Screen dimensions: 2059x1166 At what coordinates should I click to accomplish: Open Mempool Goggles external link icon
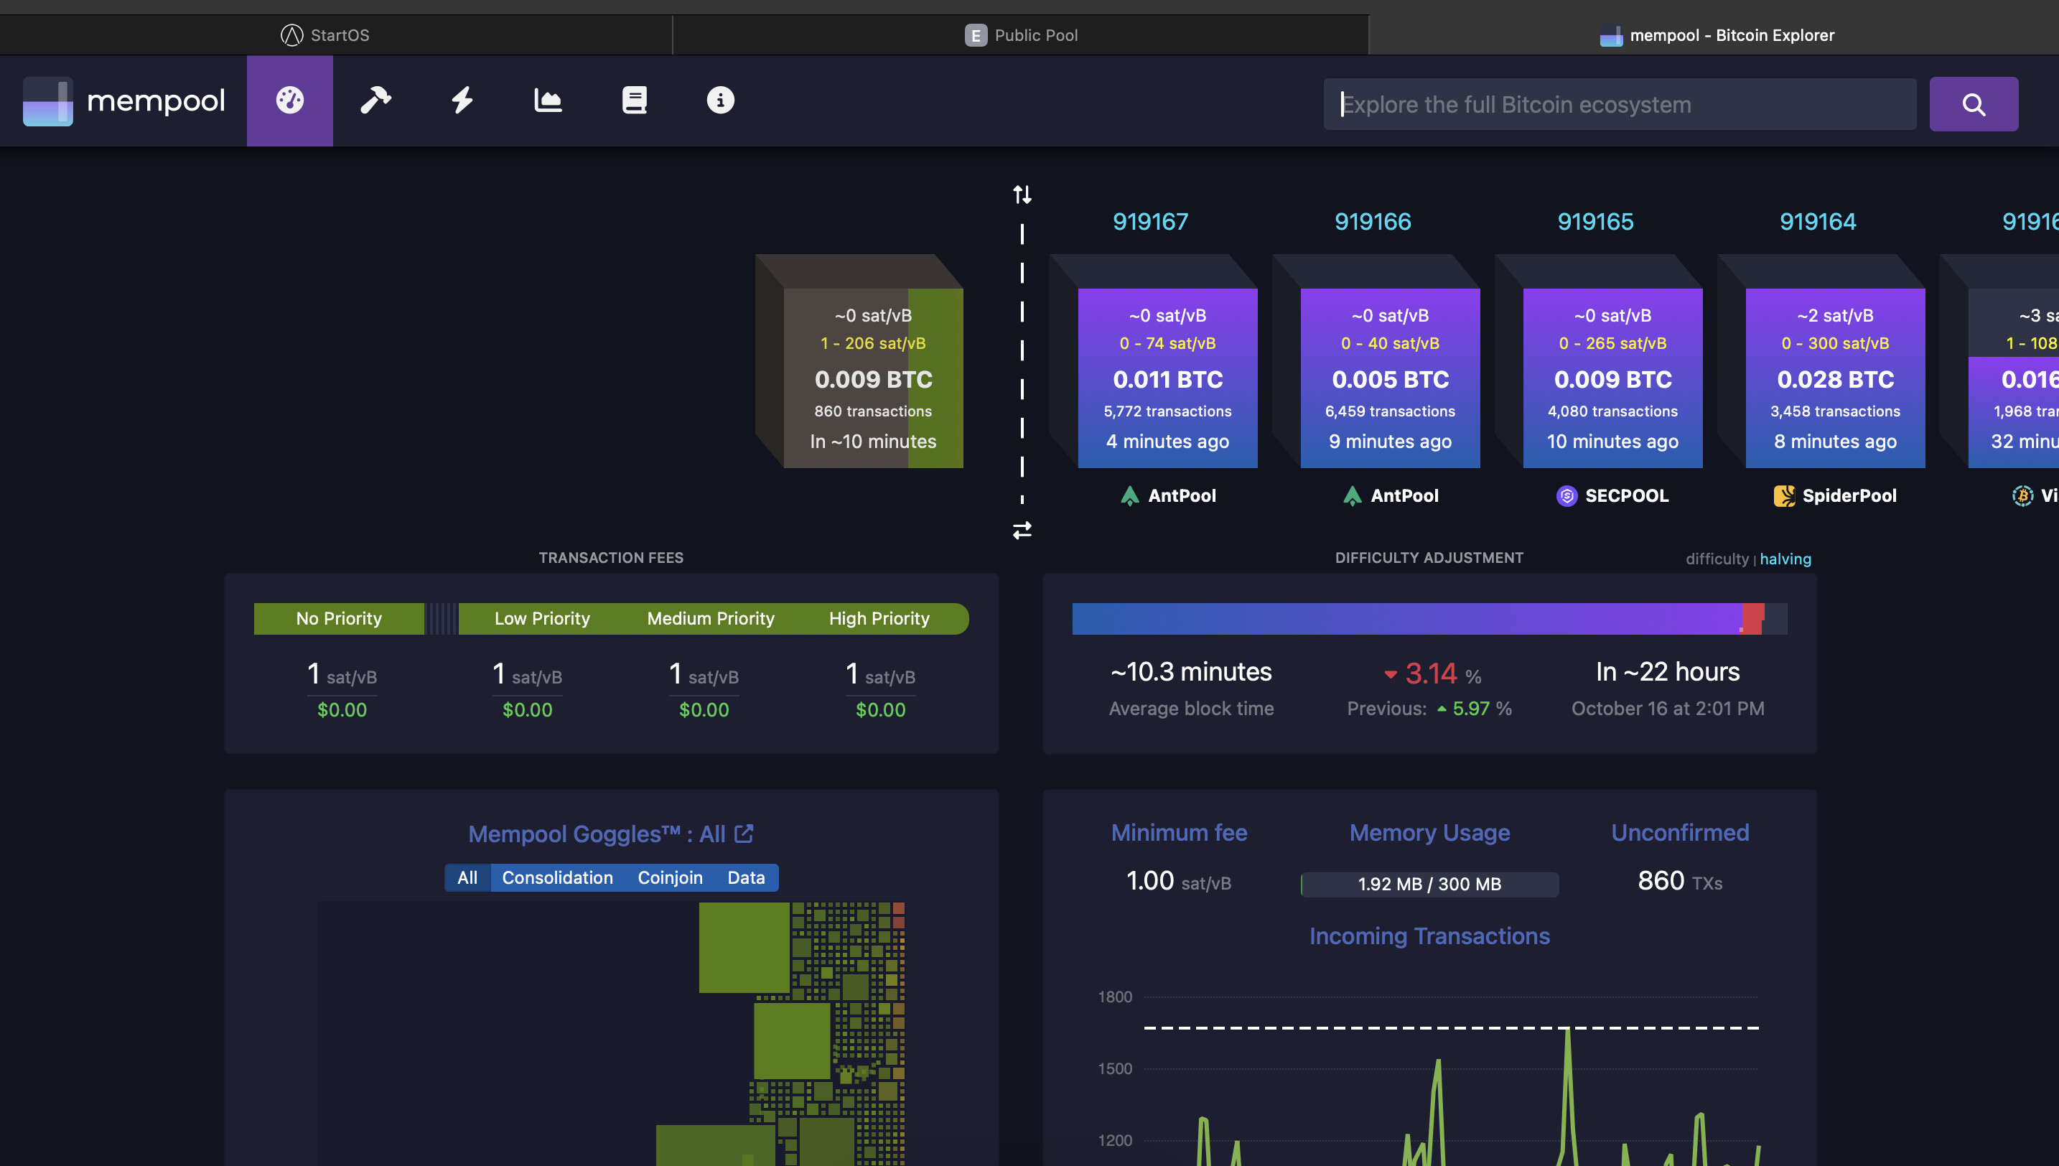click(x=744, y=834)
